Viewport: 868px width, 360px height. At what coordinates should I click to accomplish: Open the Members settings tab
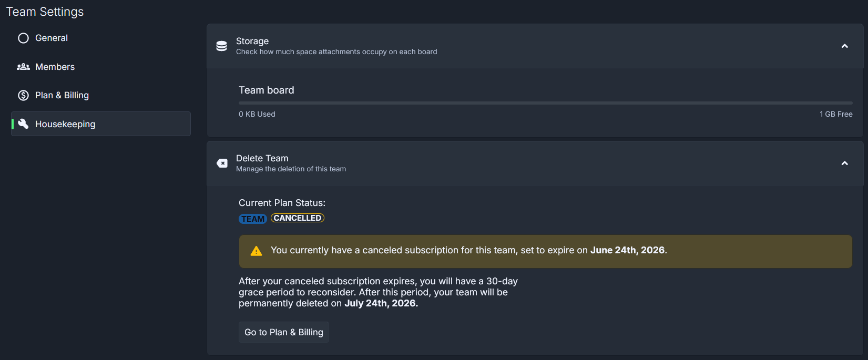pos(101,67)
